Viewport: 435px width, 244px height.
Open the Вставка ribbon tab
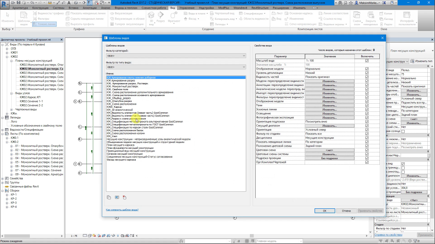(x=73, y=8)
